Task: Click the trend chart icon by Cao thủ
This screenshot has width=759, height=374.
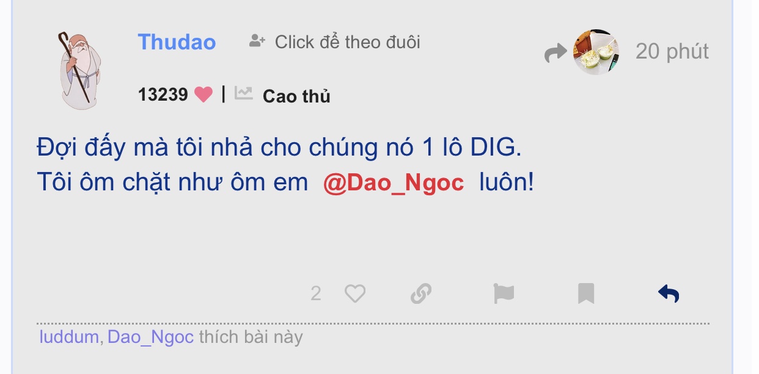Action: click(x=244, y=93)
